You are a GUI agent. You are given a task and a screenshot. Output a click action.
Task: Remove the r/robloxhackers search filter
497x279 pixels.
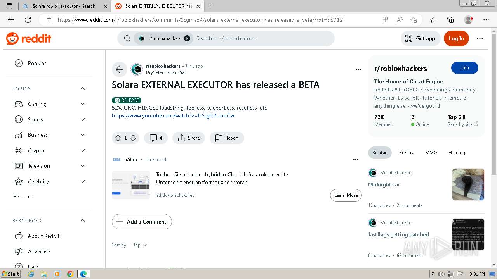[x=187, y=38]
